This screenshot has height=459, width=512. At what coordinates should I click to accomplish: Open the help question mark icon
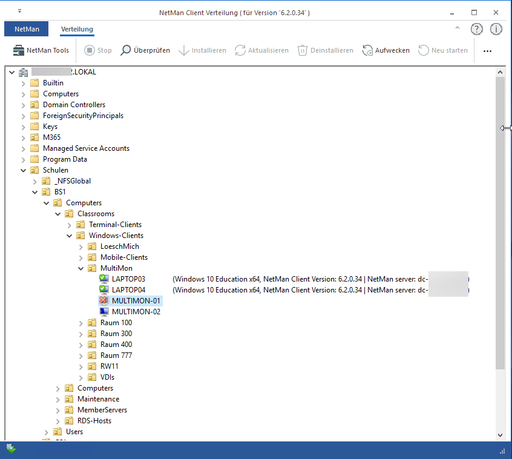tap(477, 29)
